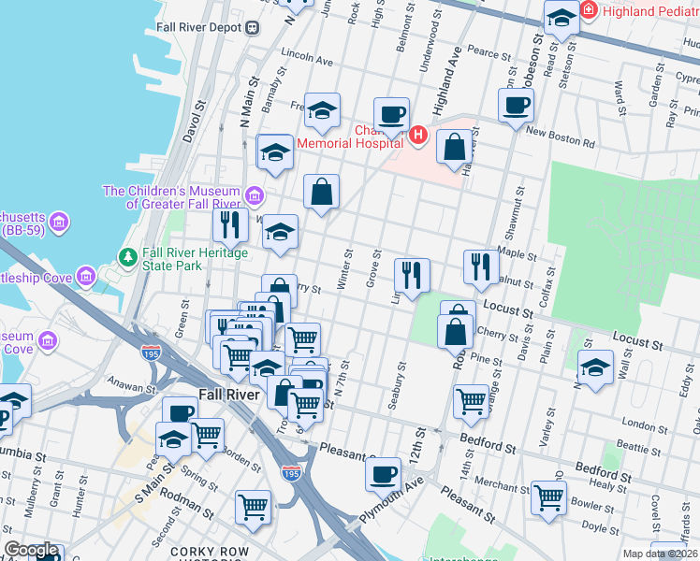Open the school cap marker near S Main St
Screen dimensions: 700x561
coord(173,442)
